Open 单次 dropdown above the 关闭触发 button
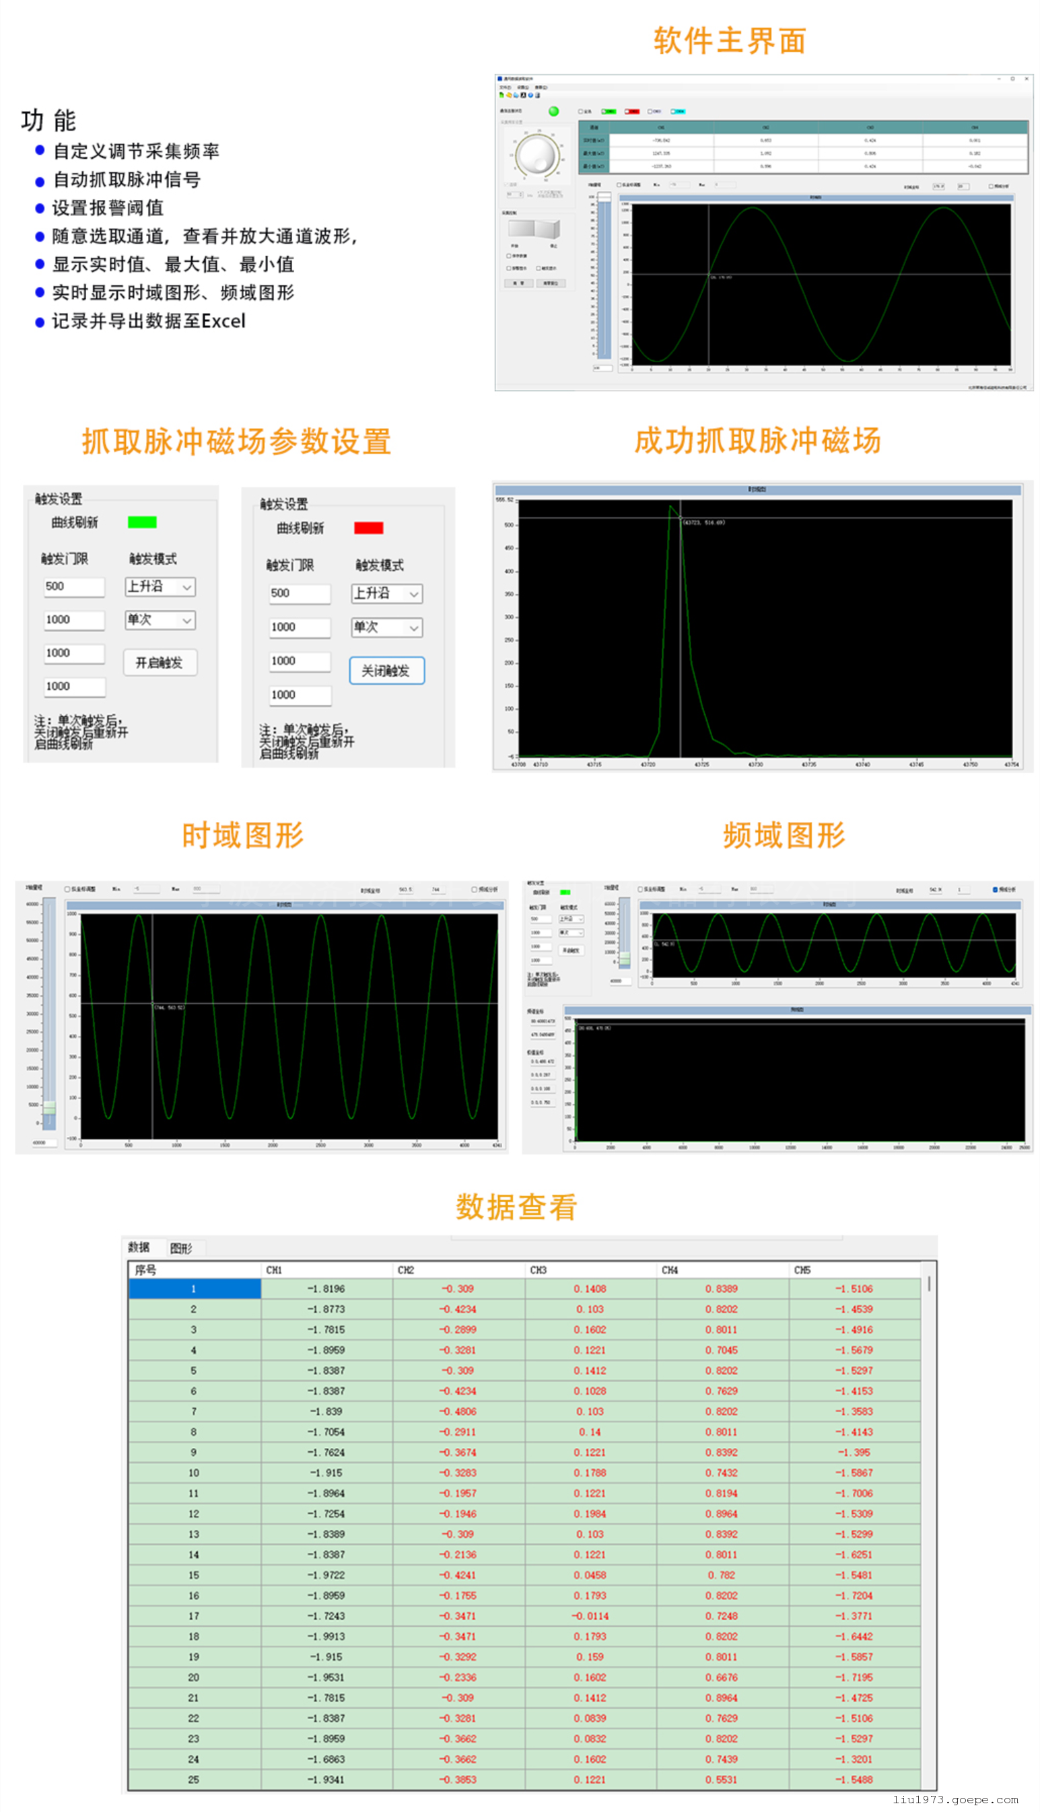The height and width of the screenshot is (1812, 1040). pos(386,627)
